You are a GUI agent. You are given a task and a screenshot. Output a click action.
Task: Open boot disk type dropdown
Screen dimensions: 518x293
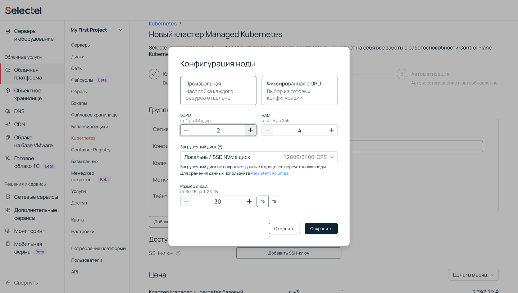tap(259, 157)
